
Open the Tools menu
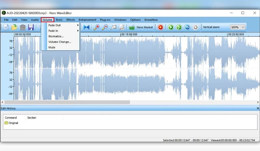(59, 20)
